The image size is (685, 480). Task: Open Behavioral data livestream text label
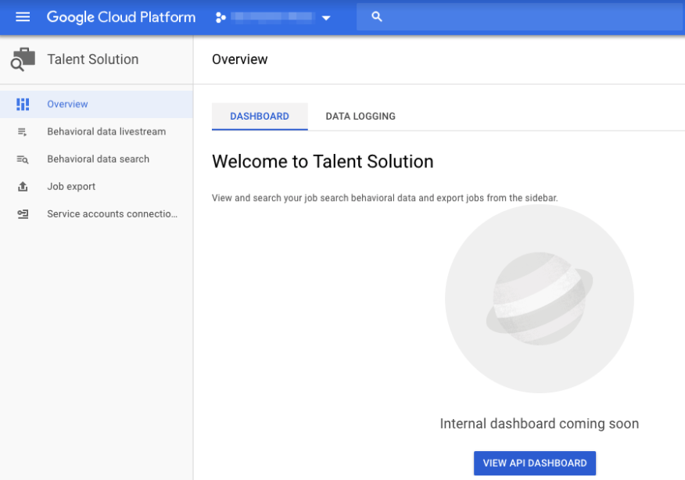click(106, 132)
